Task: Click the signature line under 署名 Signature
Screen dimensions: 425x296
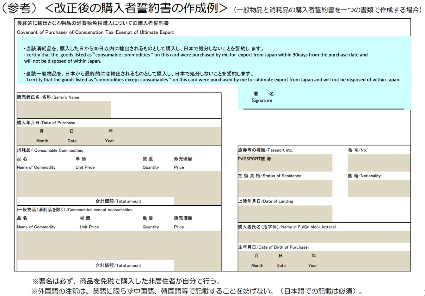Action: pyautogui.click(x=324, y=109)
